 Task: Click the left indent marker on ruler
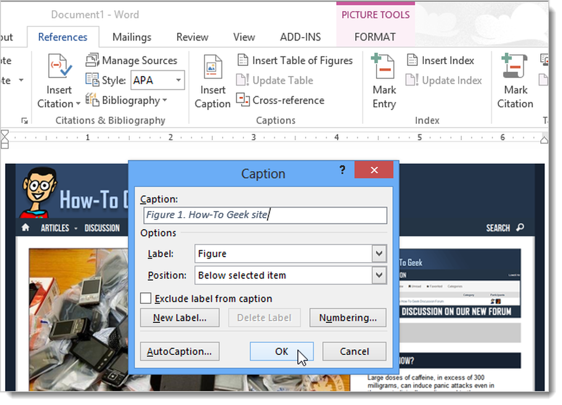tap(4, 140)
